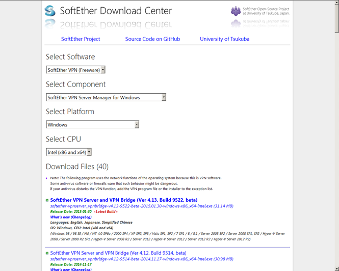This screenshot has width=339, height=271.
Task: Click the vertical scrollbar down arrow
Action: coord(337,268)
